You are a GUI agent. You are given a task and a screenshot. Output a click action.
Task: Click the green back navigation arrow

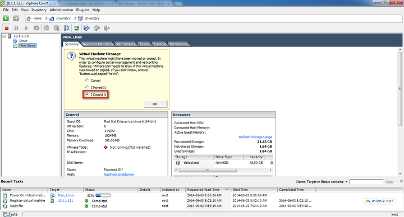coord(6,18)
